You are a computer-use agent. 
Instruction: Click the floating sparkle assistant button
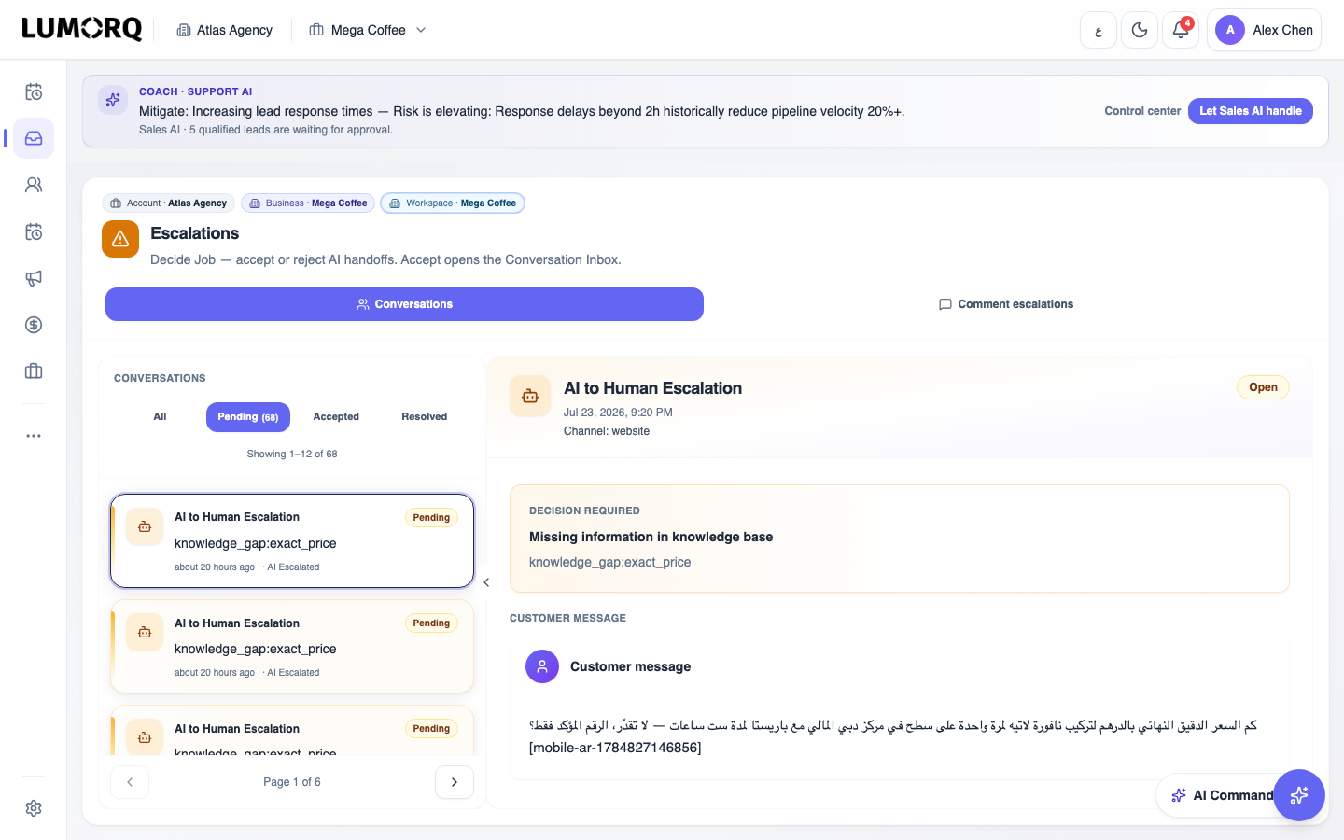(1299, 795)
